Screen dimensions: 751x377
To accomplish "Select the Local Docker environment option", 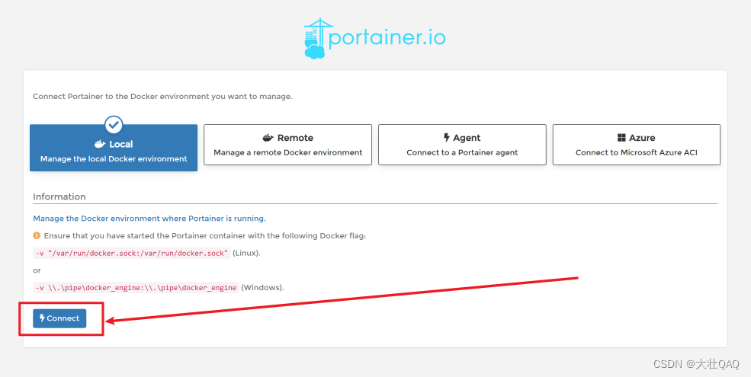I will pos(114,148).
